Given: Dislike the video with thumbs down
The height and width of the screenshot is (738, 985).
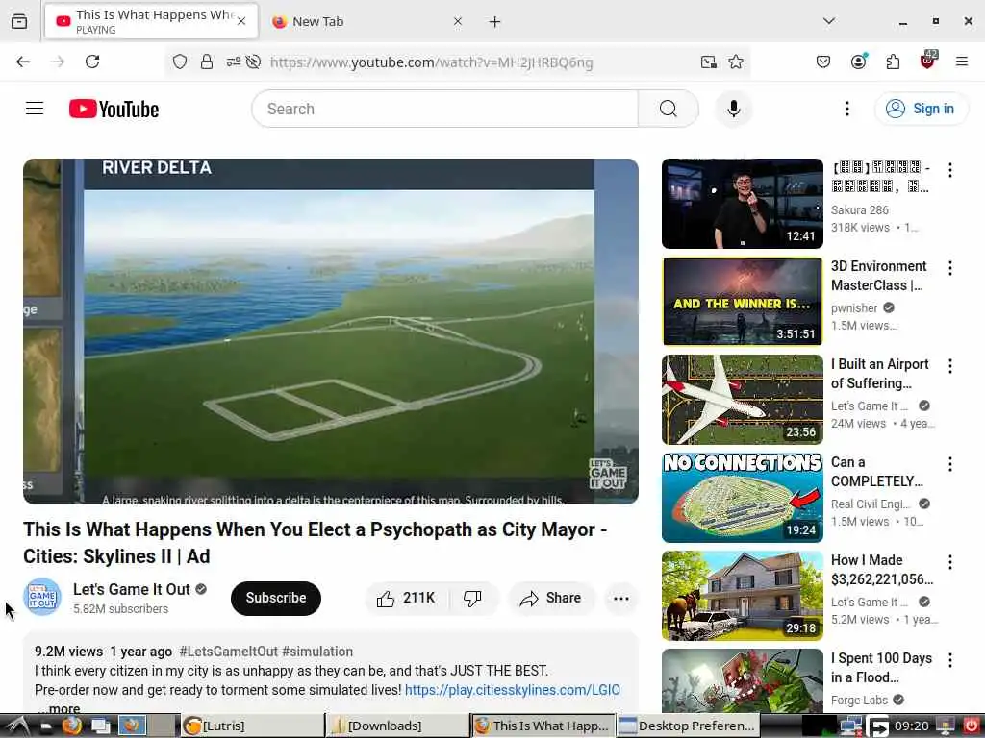Looking at the screenshot, I should tap(472, 598).
